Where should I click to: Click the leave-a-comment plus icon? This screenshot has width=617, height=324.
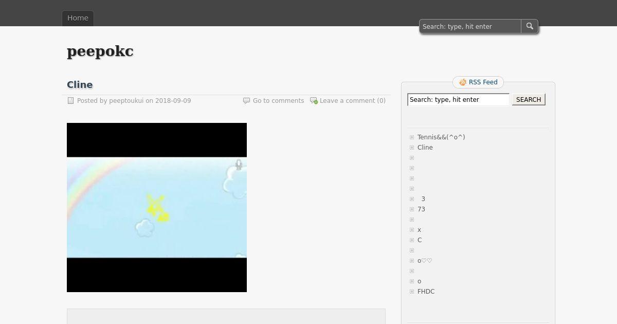pos(314,101)
